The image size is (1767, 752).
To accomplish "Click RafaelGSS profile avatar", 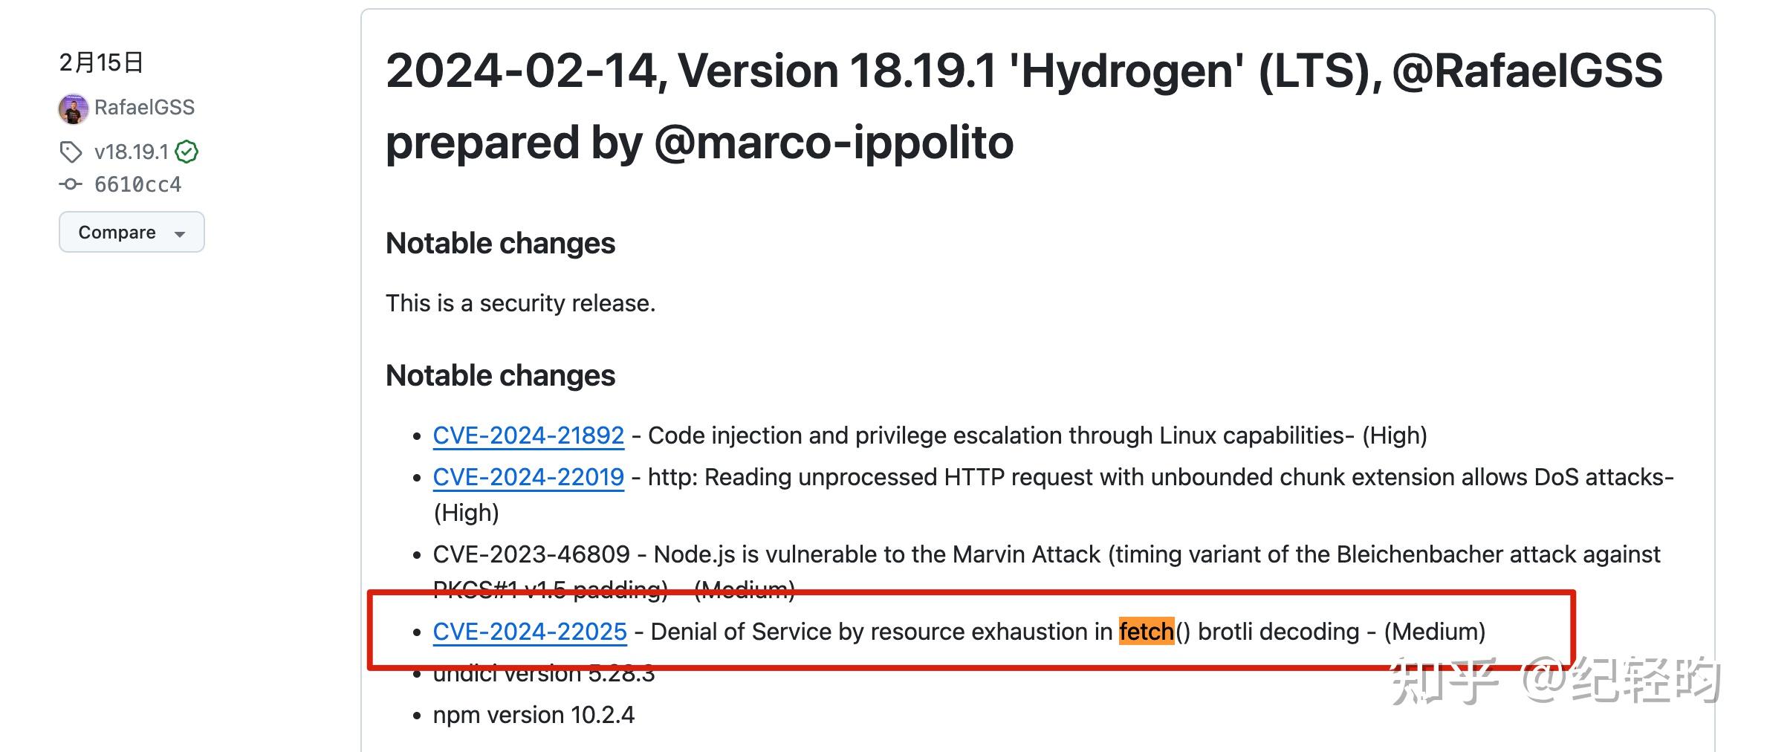I will click(x=73, y=108).
